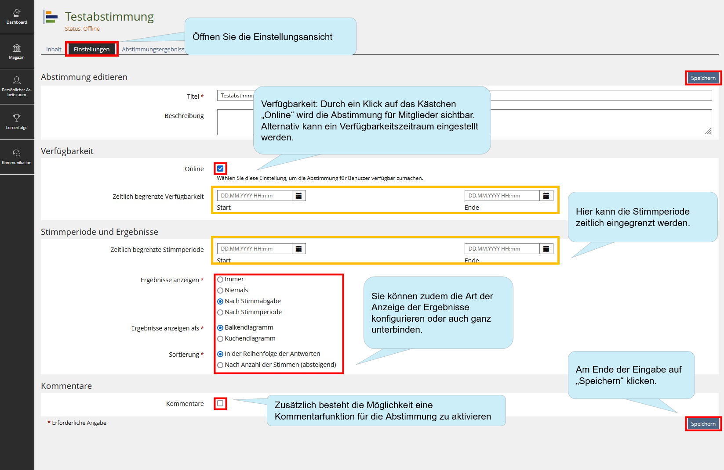
Task: Click the Online help text about availability
Action: (x=320, y=178)
